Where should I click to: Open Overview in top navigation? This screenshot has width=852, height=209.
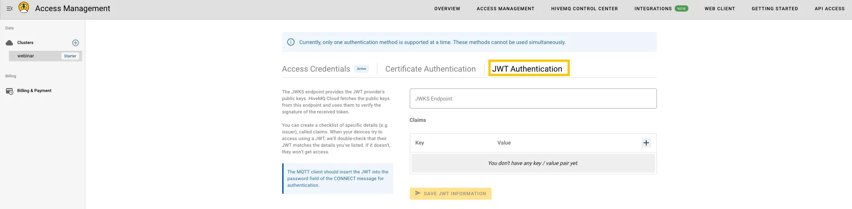447,8
